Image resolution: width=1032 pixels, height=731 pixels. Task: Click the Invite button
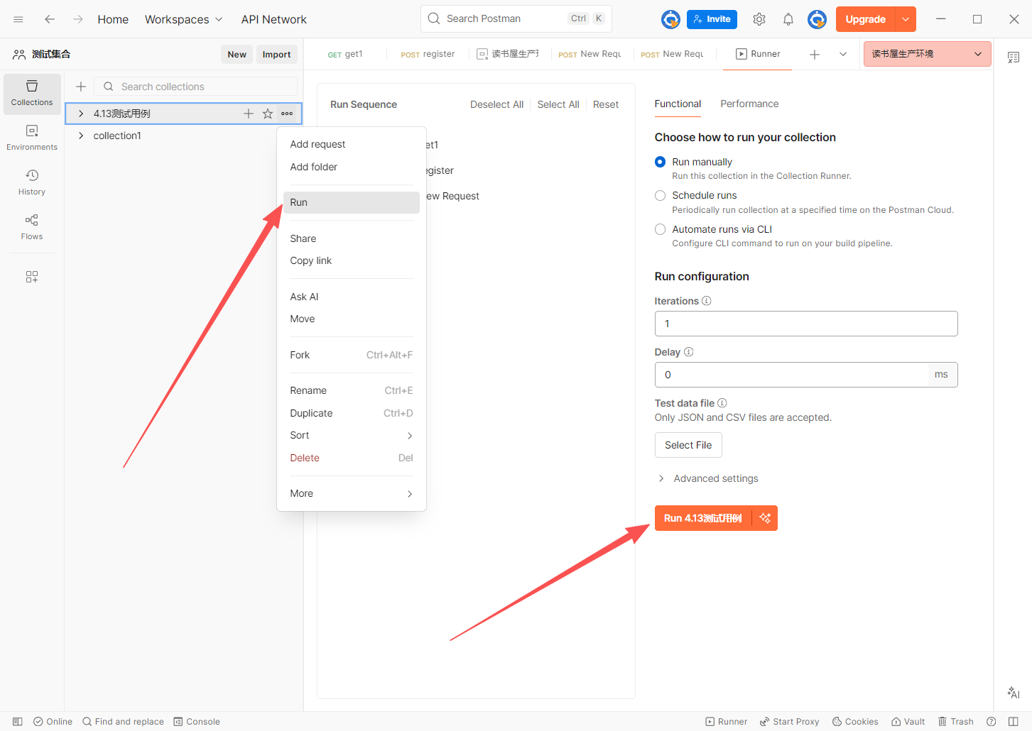tap(712, 19)
